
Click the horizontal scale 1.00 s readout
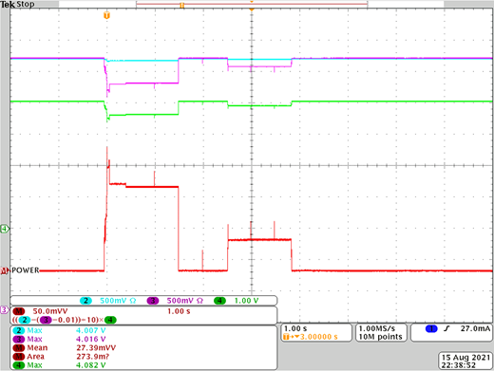[295, 328]
